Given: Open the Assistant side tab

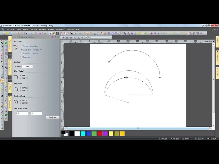Looking at the screenshot, I should 10,103.
